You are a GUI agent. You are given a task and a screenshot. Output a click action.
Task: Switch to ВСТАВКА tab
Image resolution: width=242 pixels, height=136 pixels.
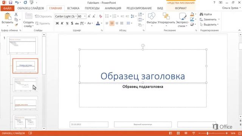tap(73, 8)
